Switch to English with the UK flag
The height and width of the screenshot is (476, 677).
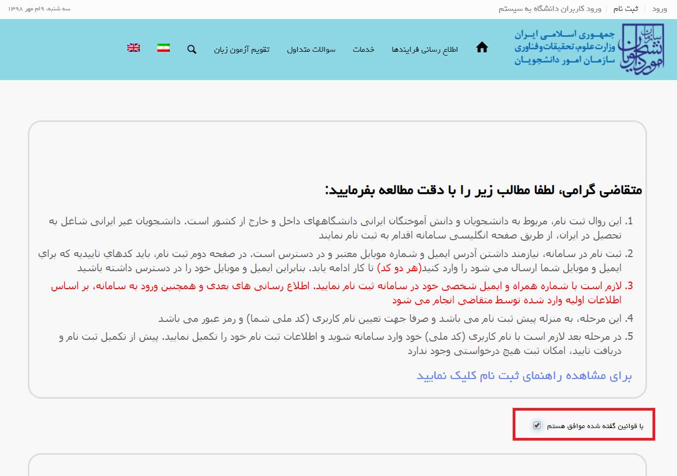coord(133,47)
